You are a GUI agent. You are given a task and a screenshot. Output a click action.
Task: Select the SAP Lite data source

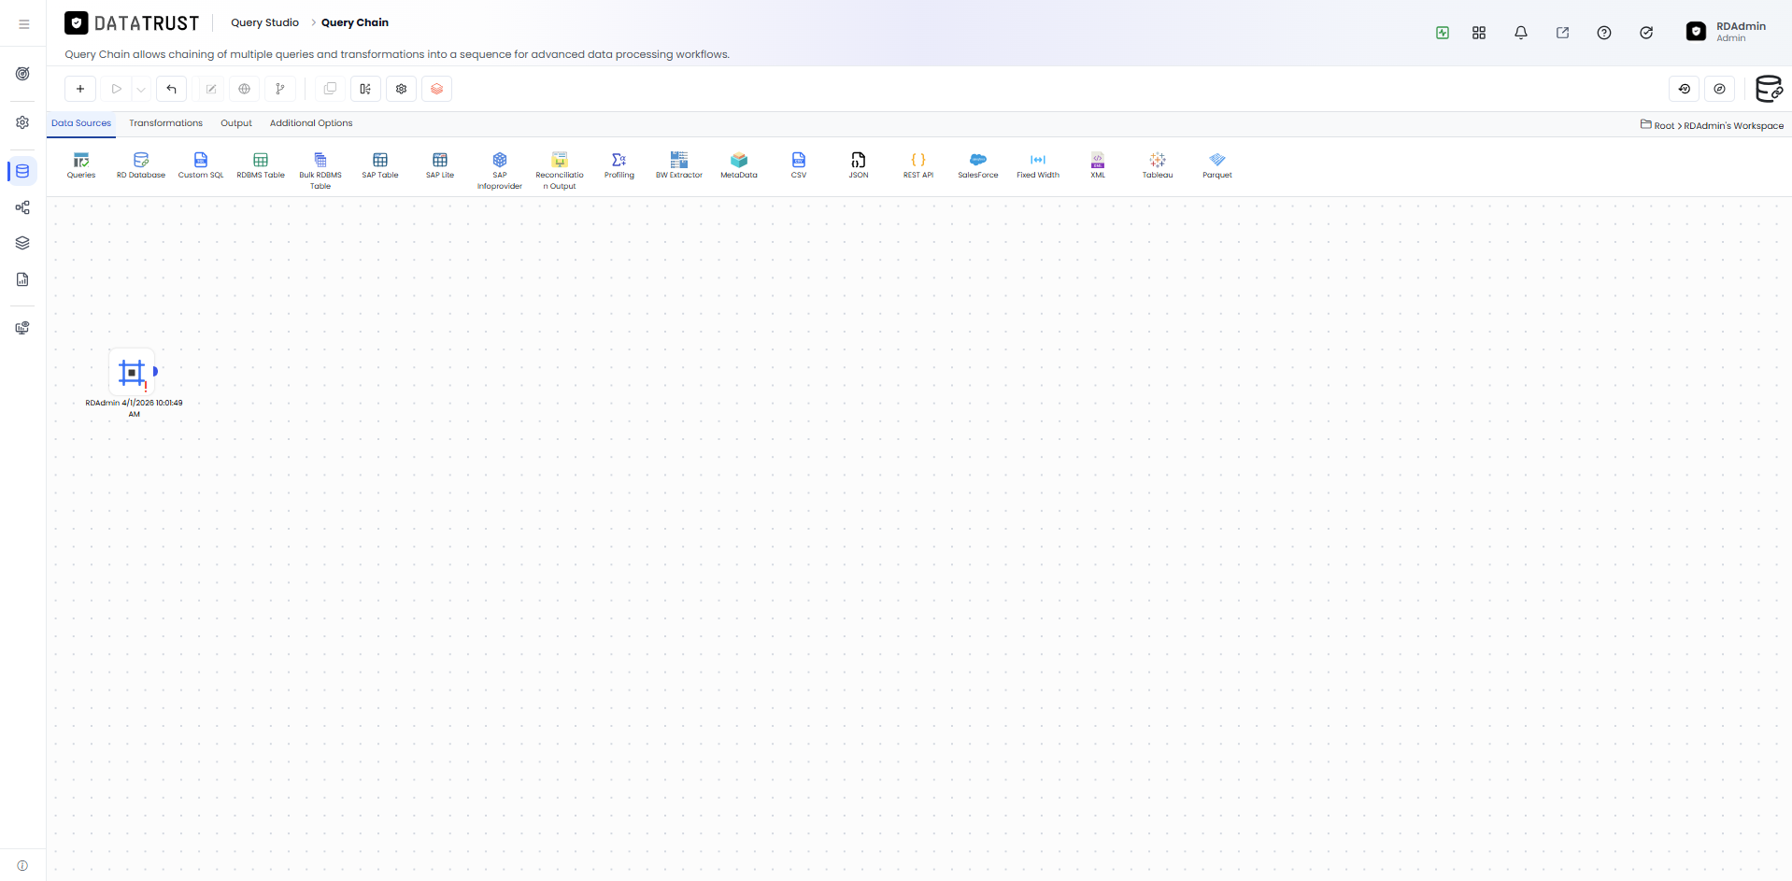(x=440, y=165)
